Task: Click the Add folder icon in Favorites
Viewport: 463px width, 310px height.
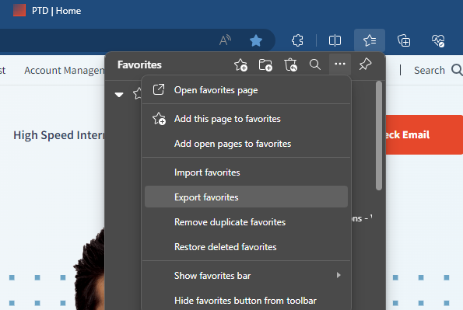Action: click(265, 64)
